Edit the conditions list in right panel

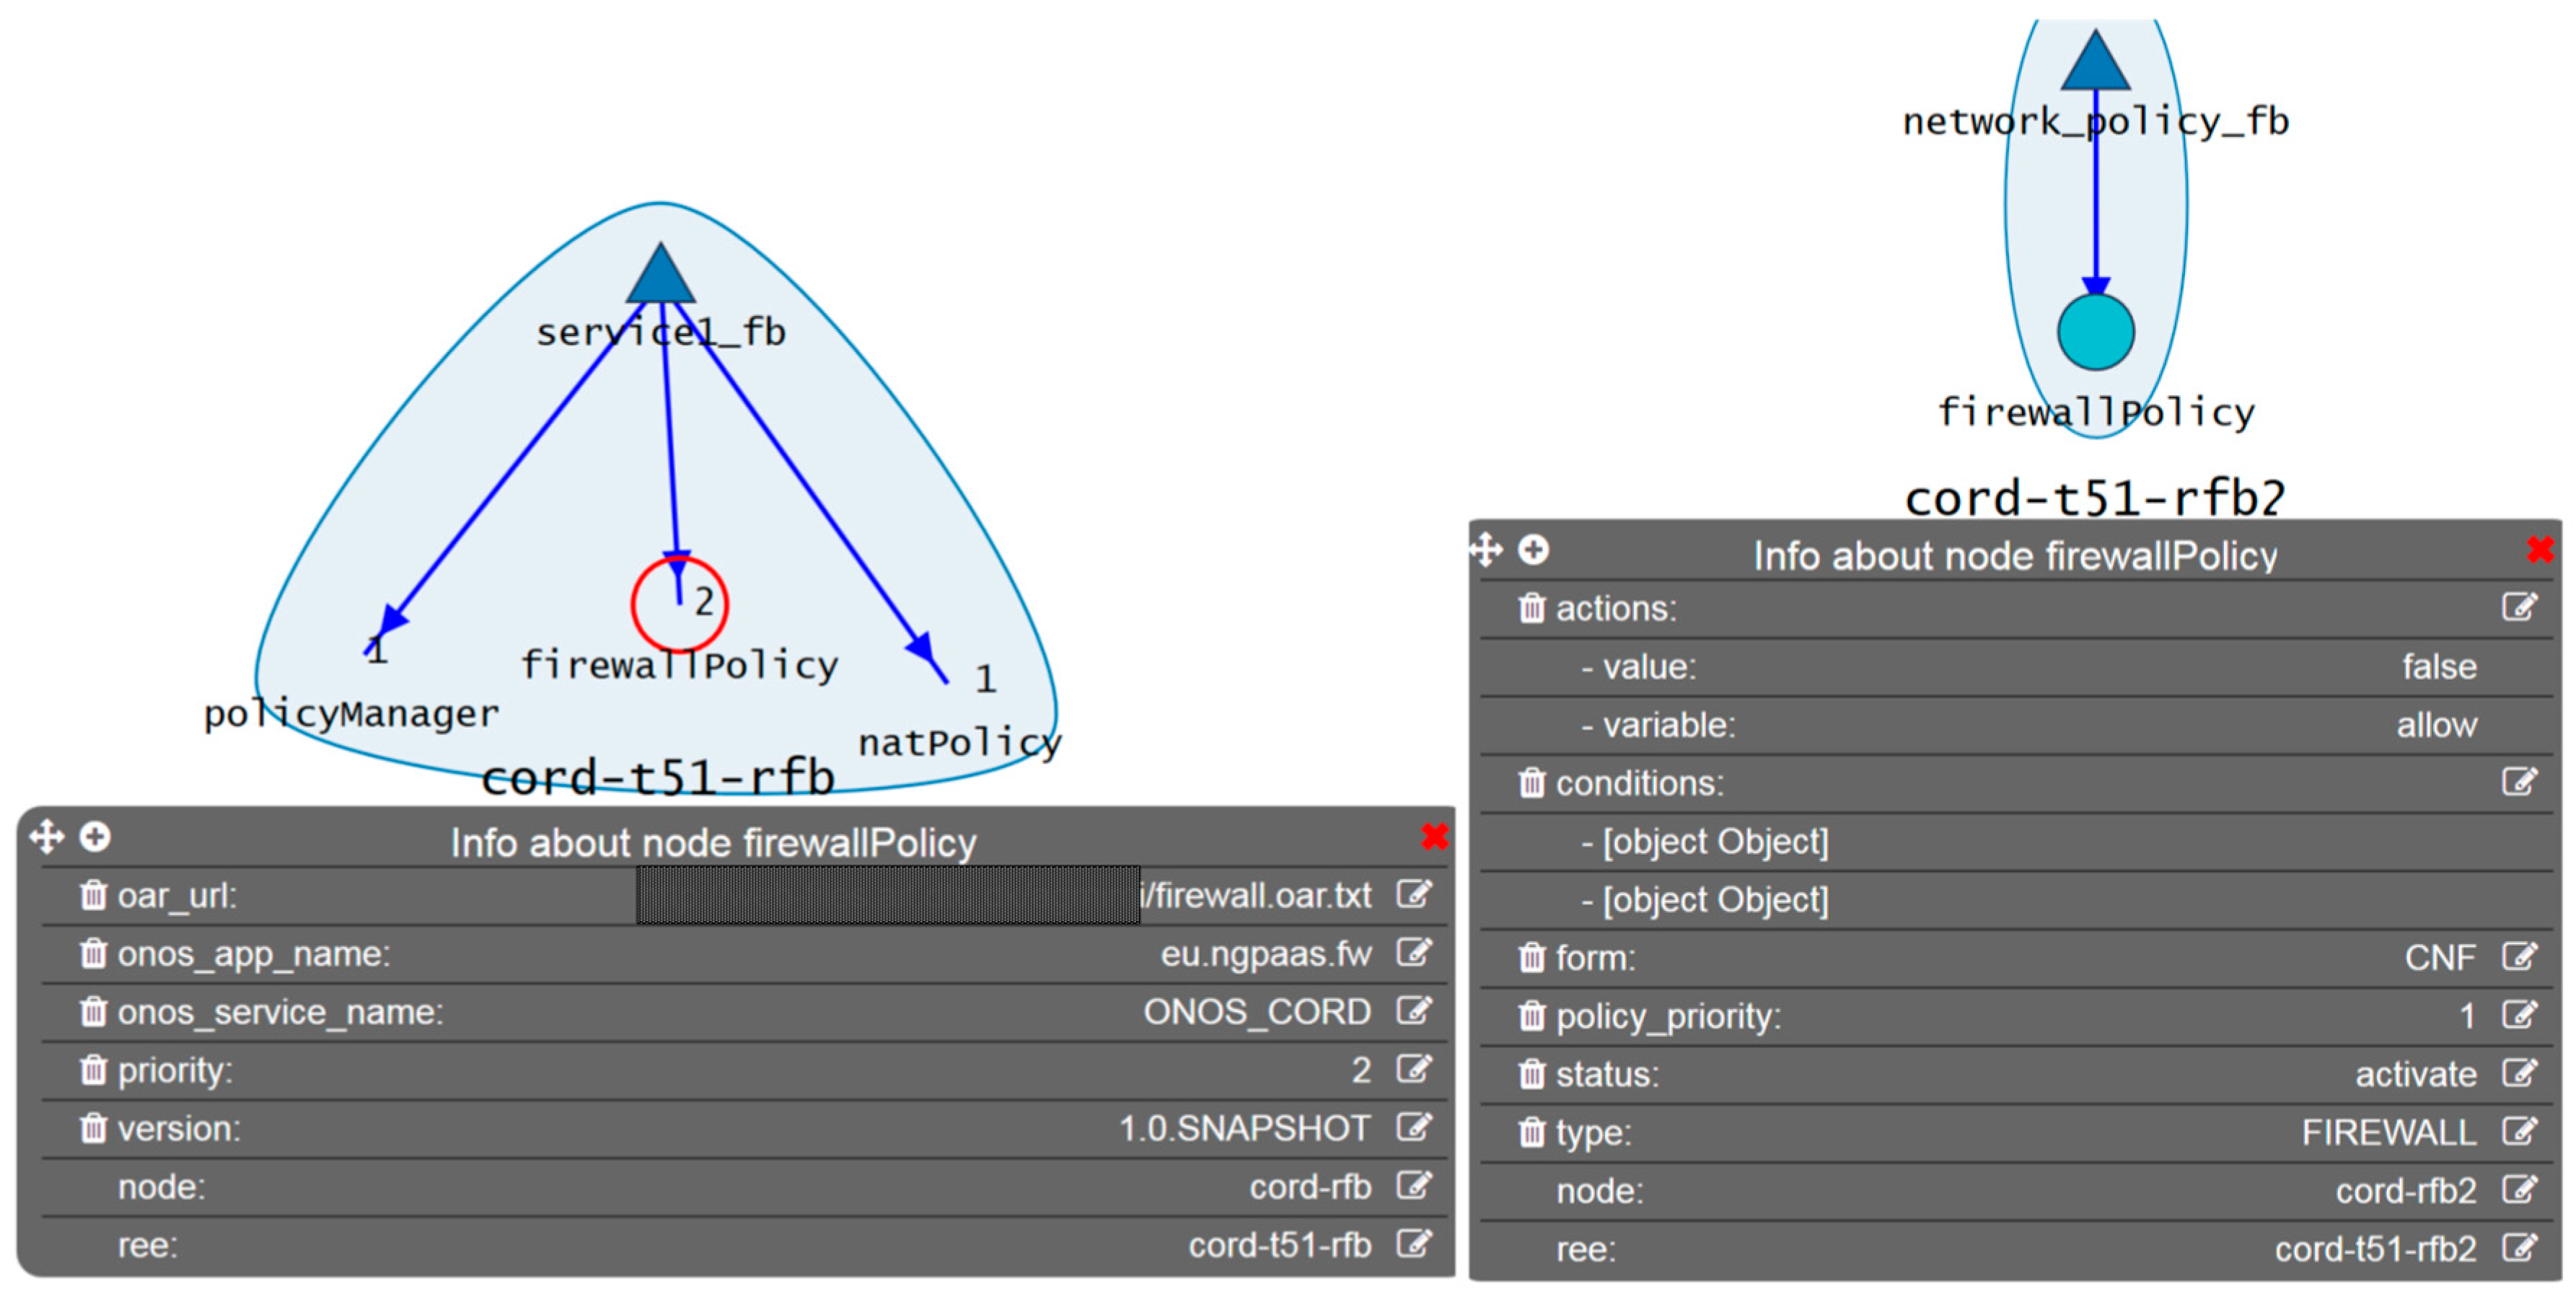coord(2518,782)
